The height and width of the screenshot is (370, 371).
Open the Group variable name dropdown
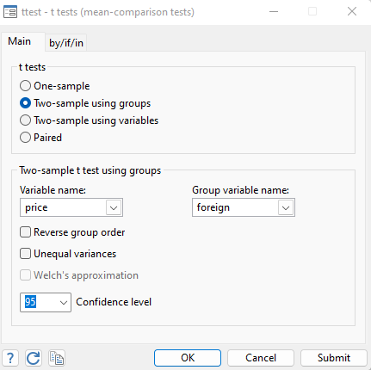tap(286, 207)
